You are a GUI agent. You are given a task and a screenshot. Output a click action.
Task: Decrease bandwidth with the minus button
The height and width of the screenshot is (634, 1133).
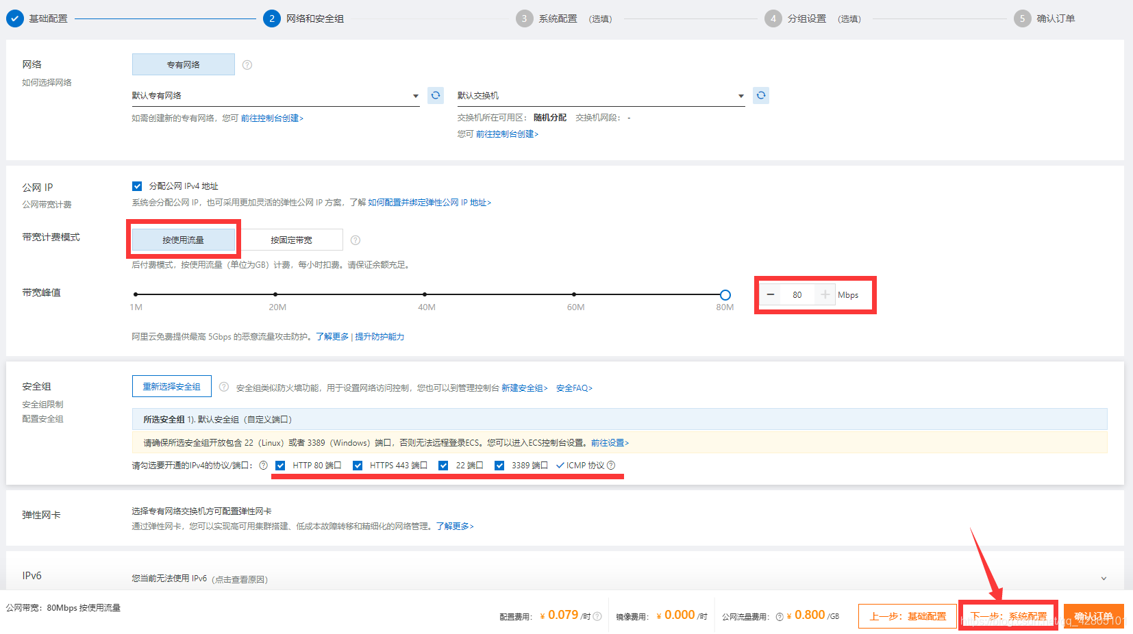(771, 294)
